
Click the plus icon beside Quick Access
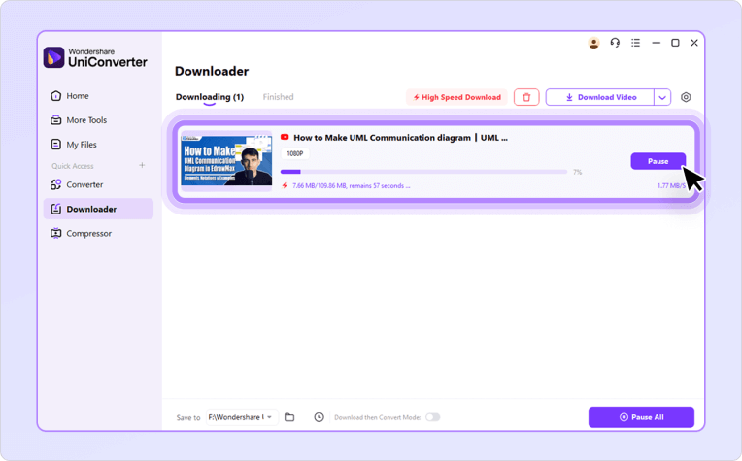142,166
